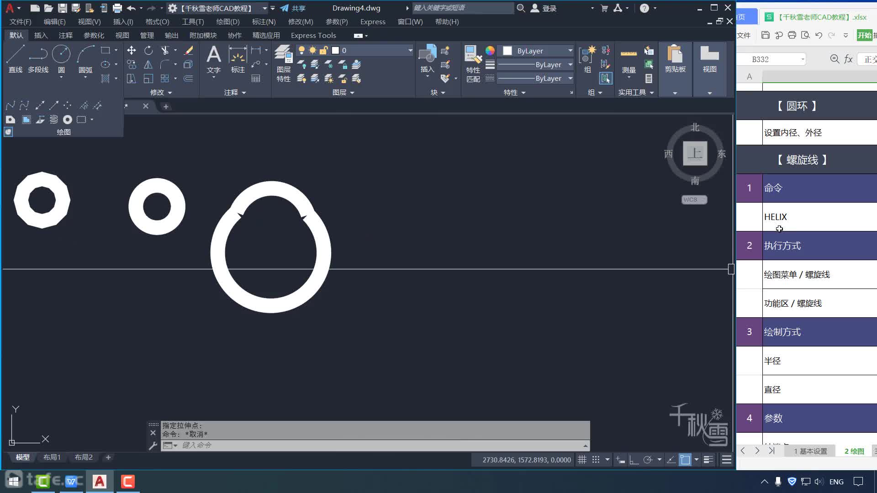The width and height of the screenshot is (877, 493).
Task: Click the Region tool icon in Draw panel
Action: tap(10, 120)
